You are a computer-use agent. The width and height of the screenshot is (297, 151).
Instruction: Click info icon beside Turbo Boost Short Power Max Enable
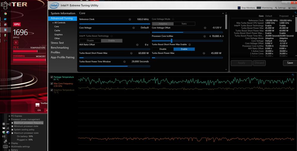190,45
